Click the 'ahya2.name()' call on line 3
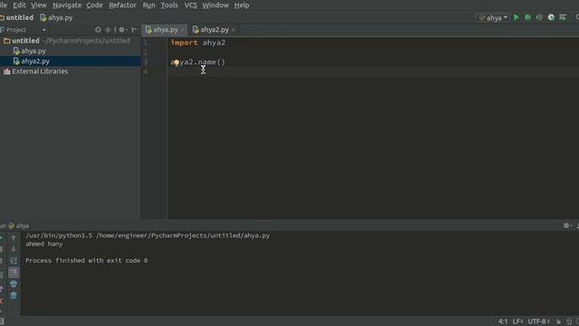This screenshot has width=579, height=326. pyautogui.click(x=197, y=62)
